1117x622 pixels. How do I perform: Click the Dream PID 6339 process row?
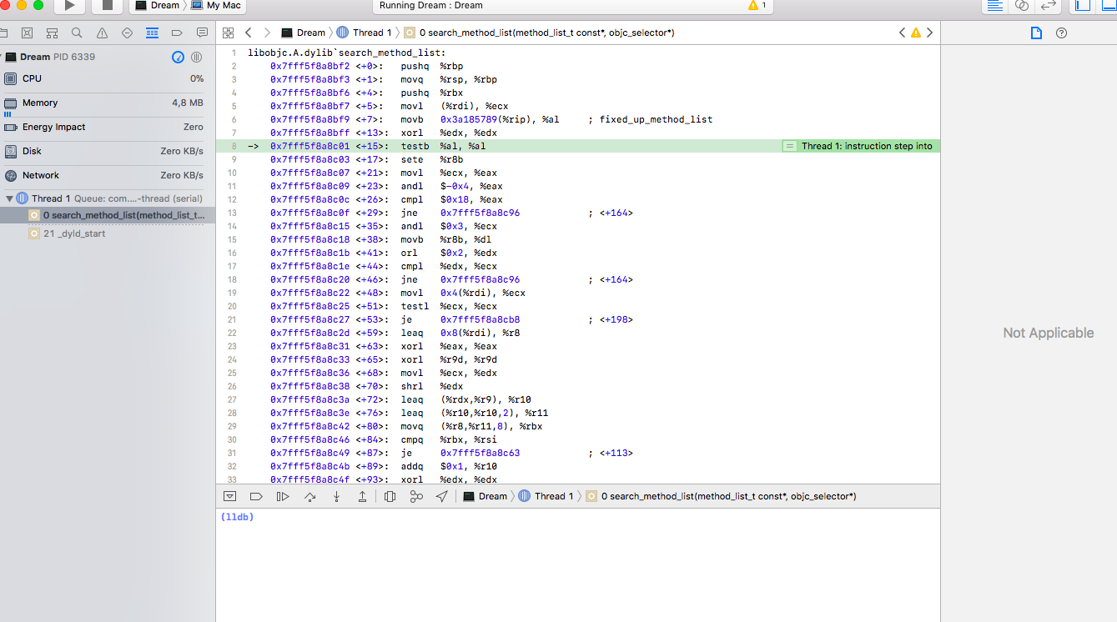pos(108,57)
